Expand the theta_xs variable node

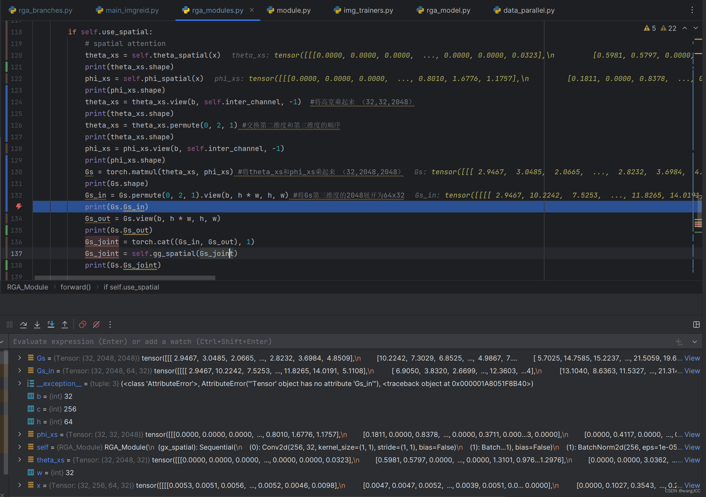20,460
